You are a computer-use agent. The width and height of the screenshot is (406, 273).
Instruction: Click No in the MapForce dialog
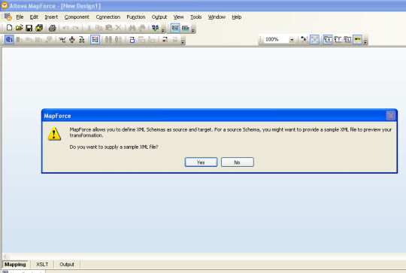pos(237,162)
